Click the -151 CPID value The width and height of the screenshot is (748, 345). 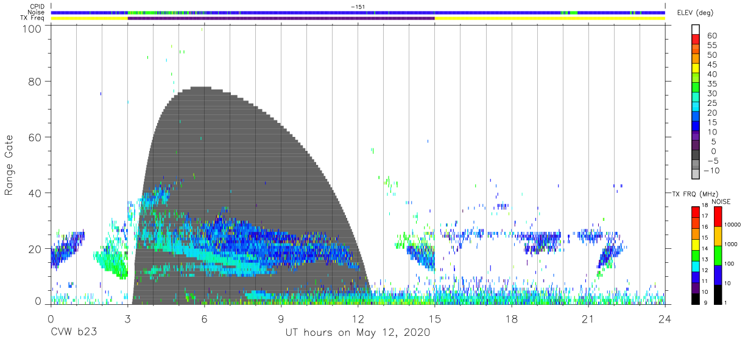click(x=358, y=7)
